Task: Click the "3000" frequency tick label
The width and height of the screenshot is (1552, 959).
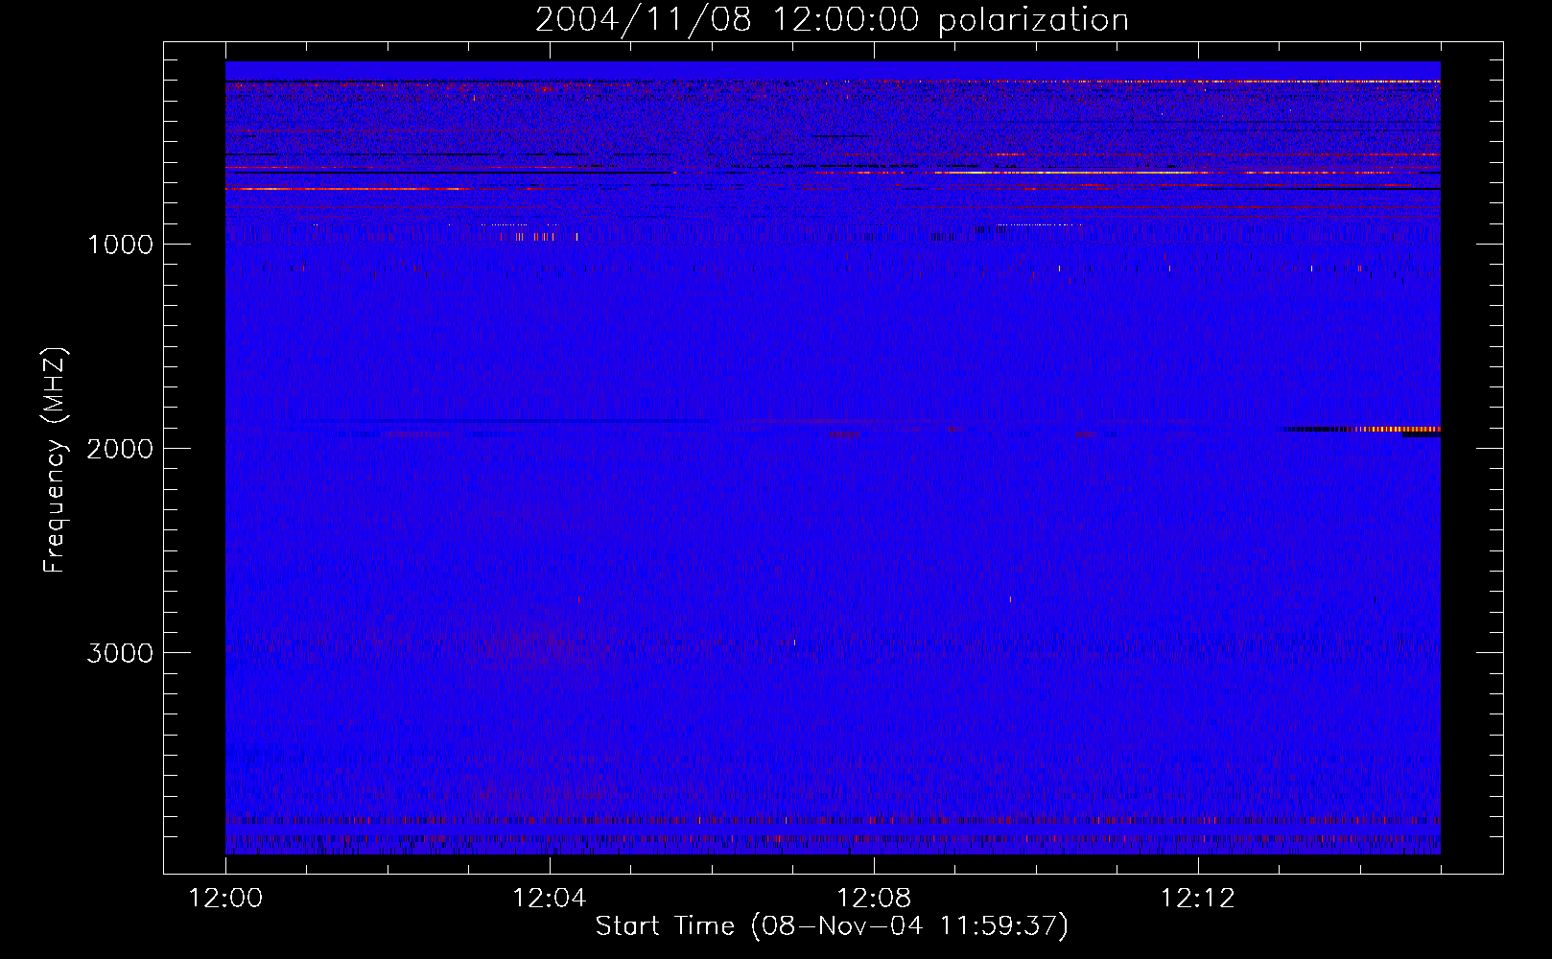Action: tap(120, 653)
